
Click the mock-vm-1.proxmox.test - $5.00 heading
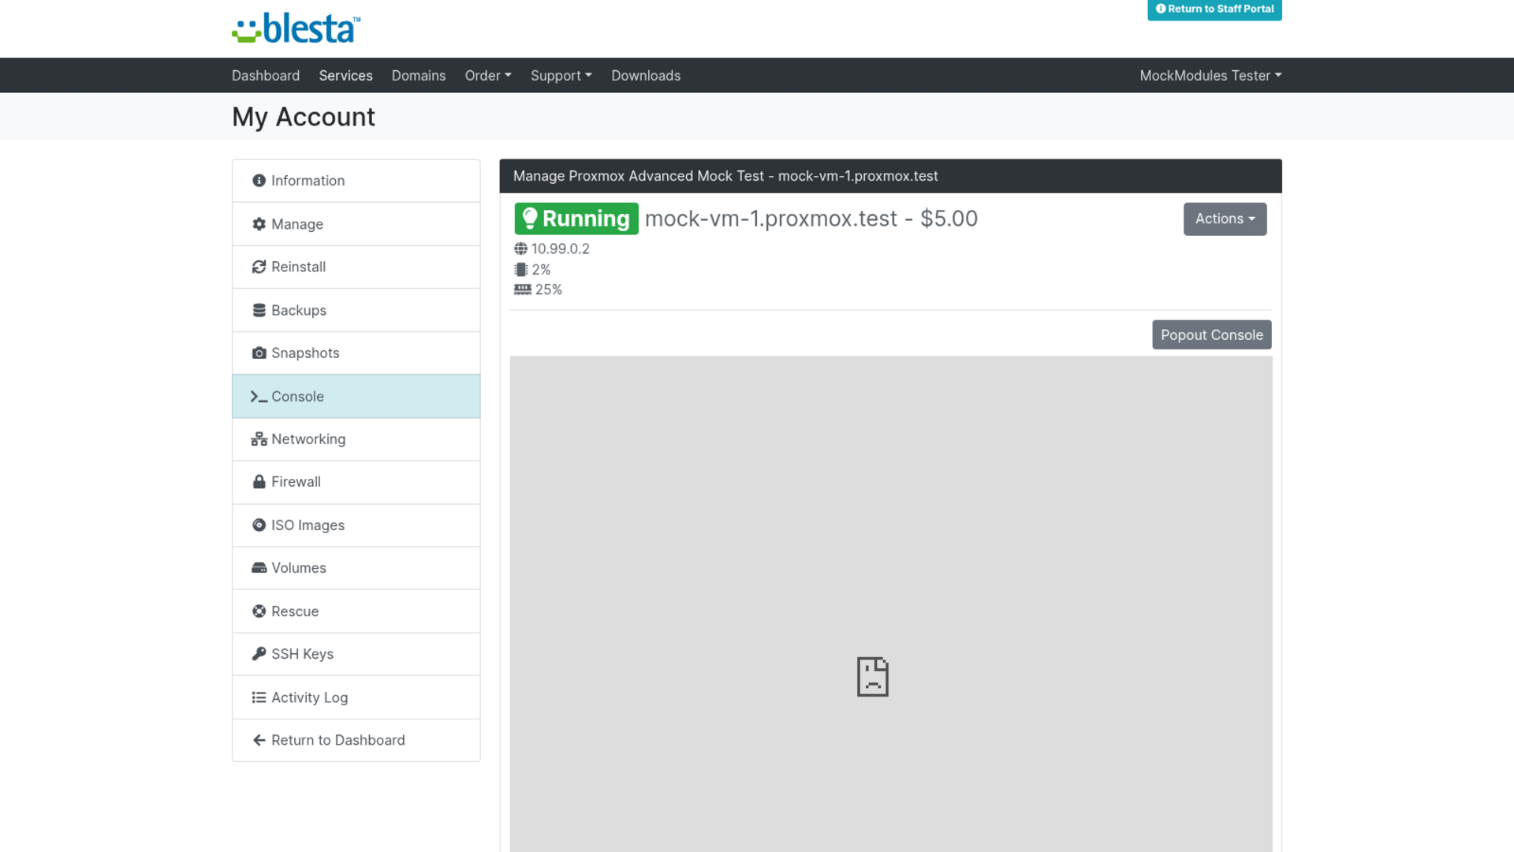click(x=811, y=219)
